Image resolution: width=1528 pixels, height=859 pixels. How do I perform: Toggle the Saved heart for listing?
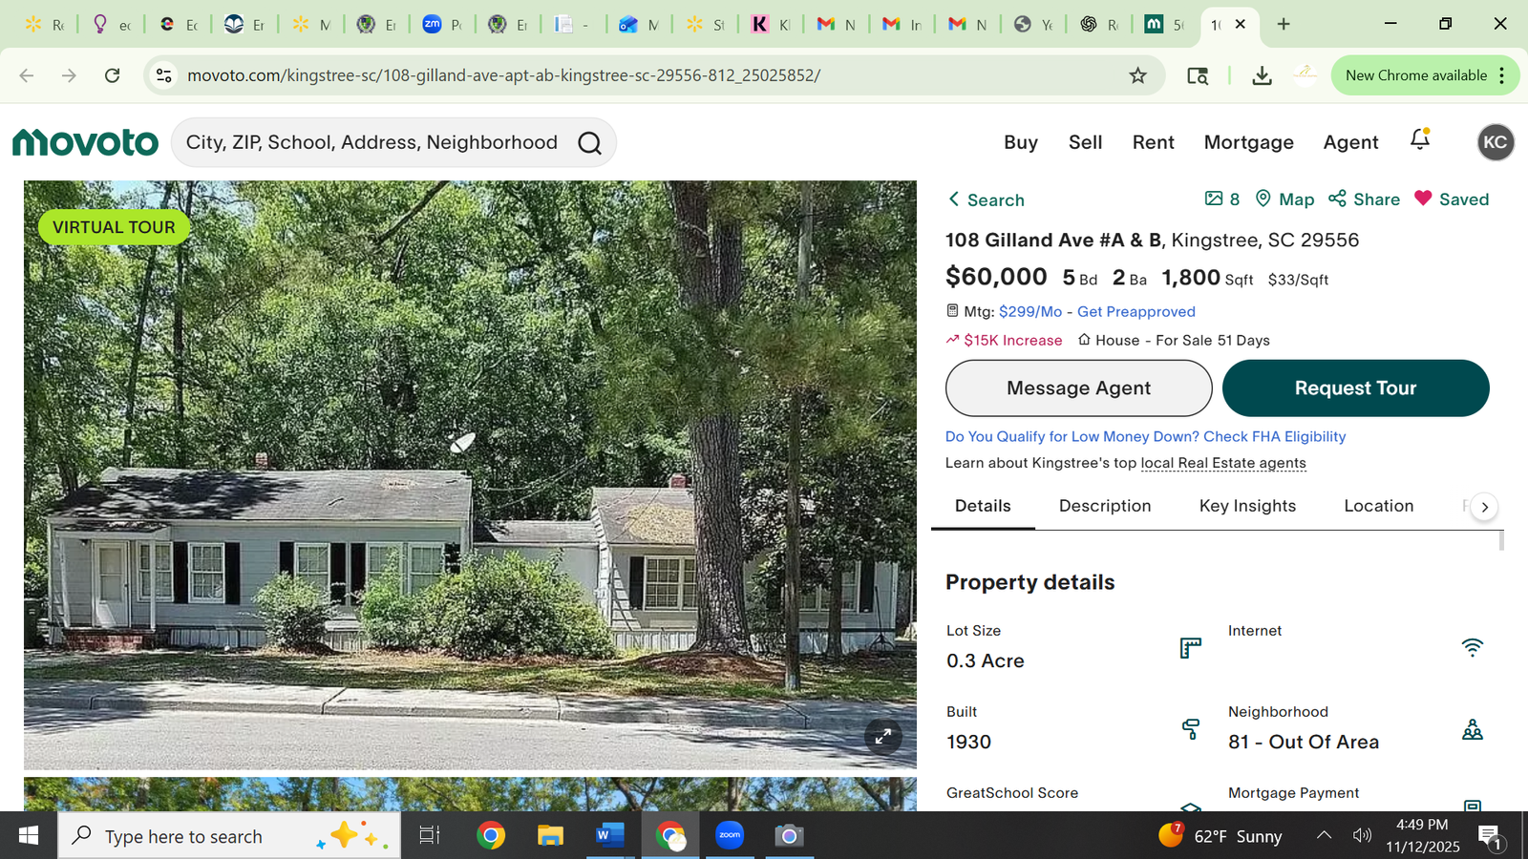tap(1452, 199)
